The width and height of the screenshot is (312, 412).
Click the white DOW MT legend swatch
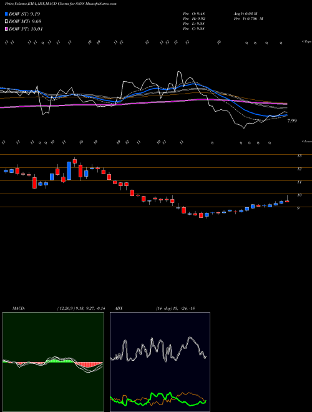6,22
